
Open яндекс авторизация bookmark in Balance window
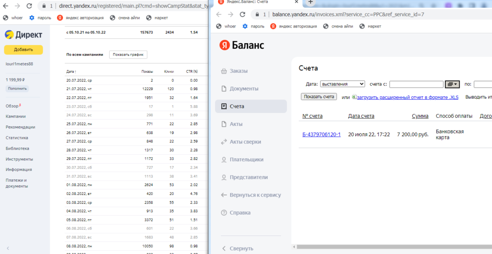tap(294, 27)
